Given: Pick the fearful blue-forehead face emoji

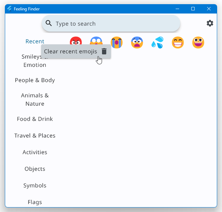Looking at the screenshot, I should (137, 42).
